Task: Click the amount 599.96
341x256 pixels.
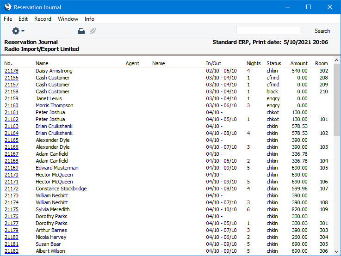Action: tap(299, 189)
